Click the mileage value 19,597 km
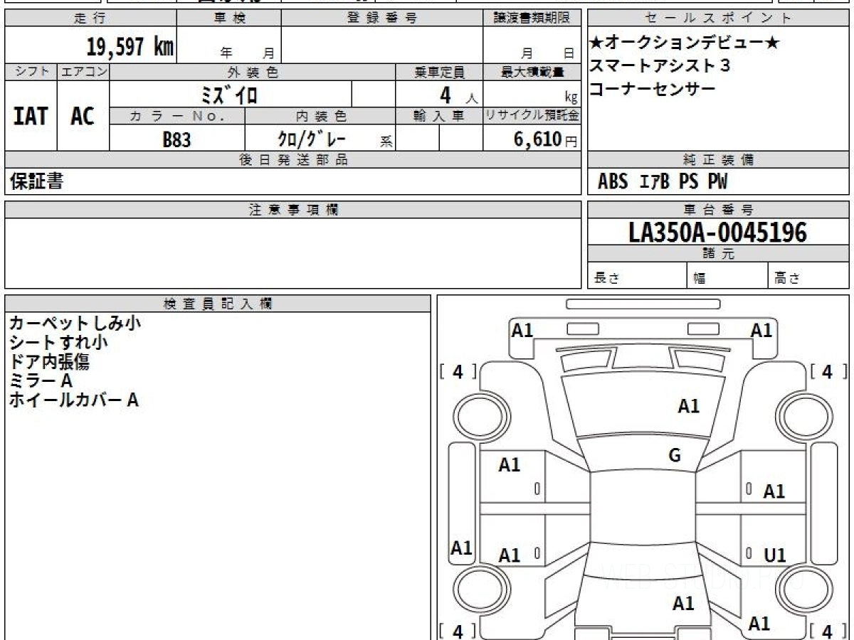The image size is (854, 640). [x=130, y=47]
